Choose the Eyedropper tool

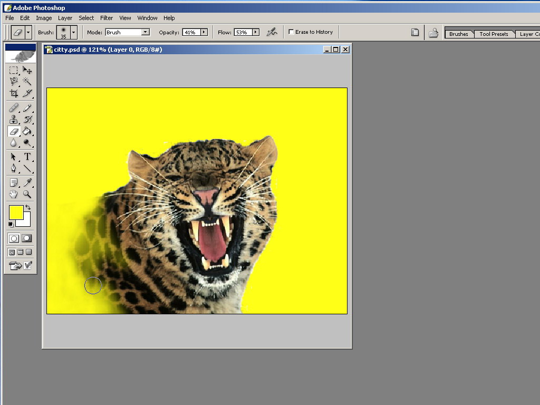pos(27,182)
